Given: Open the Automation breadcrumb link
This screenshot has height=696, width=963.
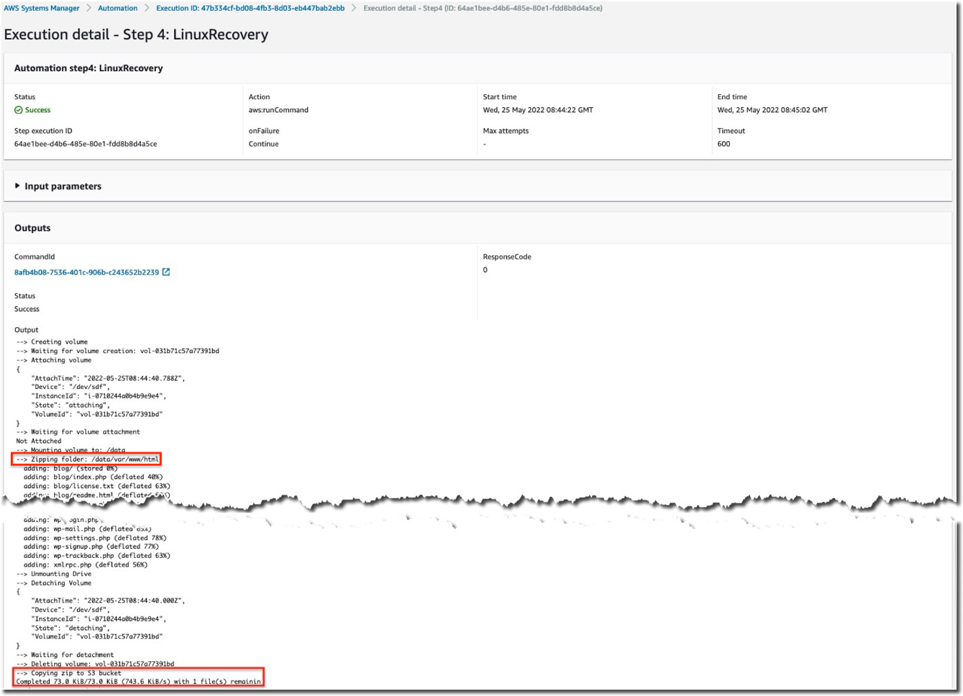Looking at the screenshot, I should click(x=117, y=8).
